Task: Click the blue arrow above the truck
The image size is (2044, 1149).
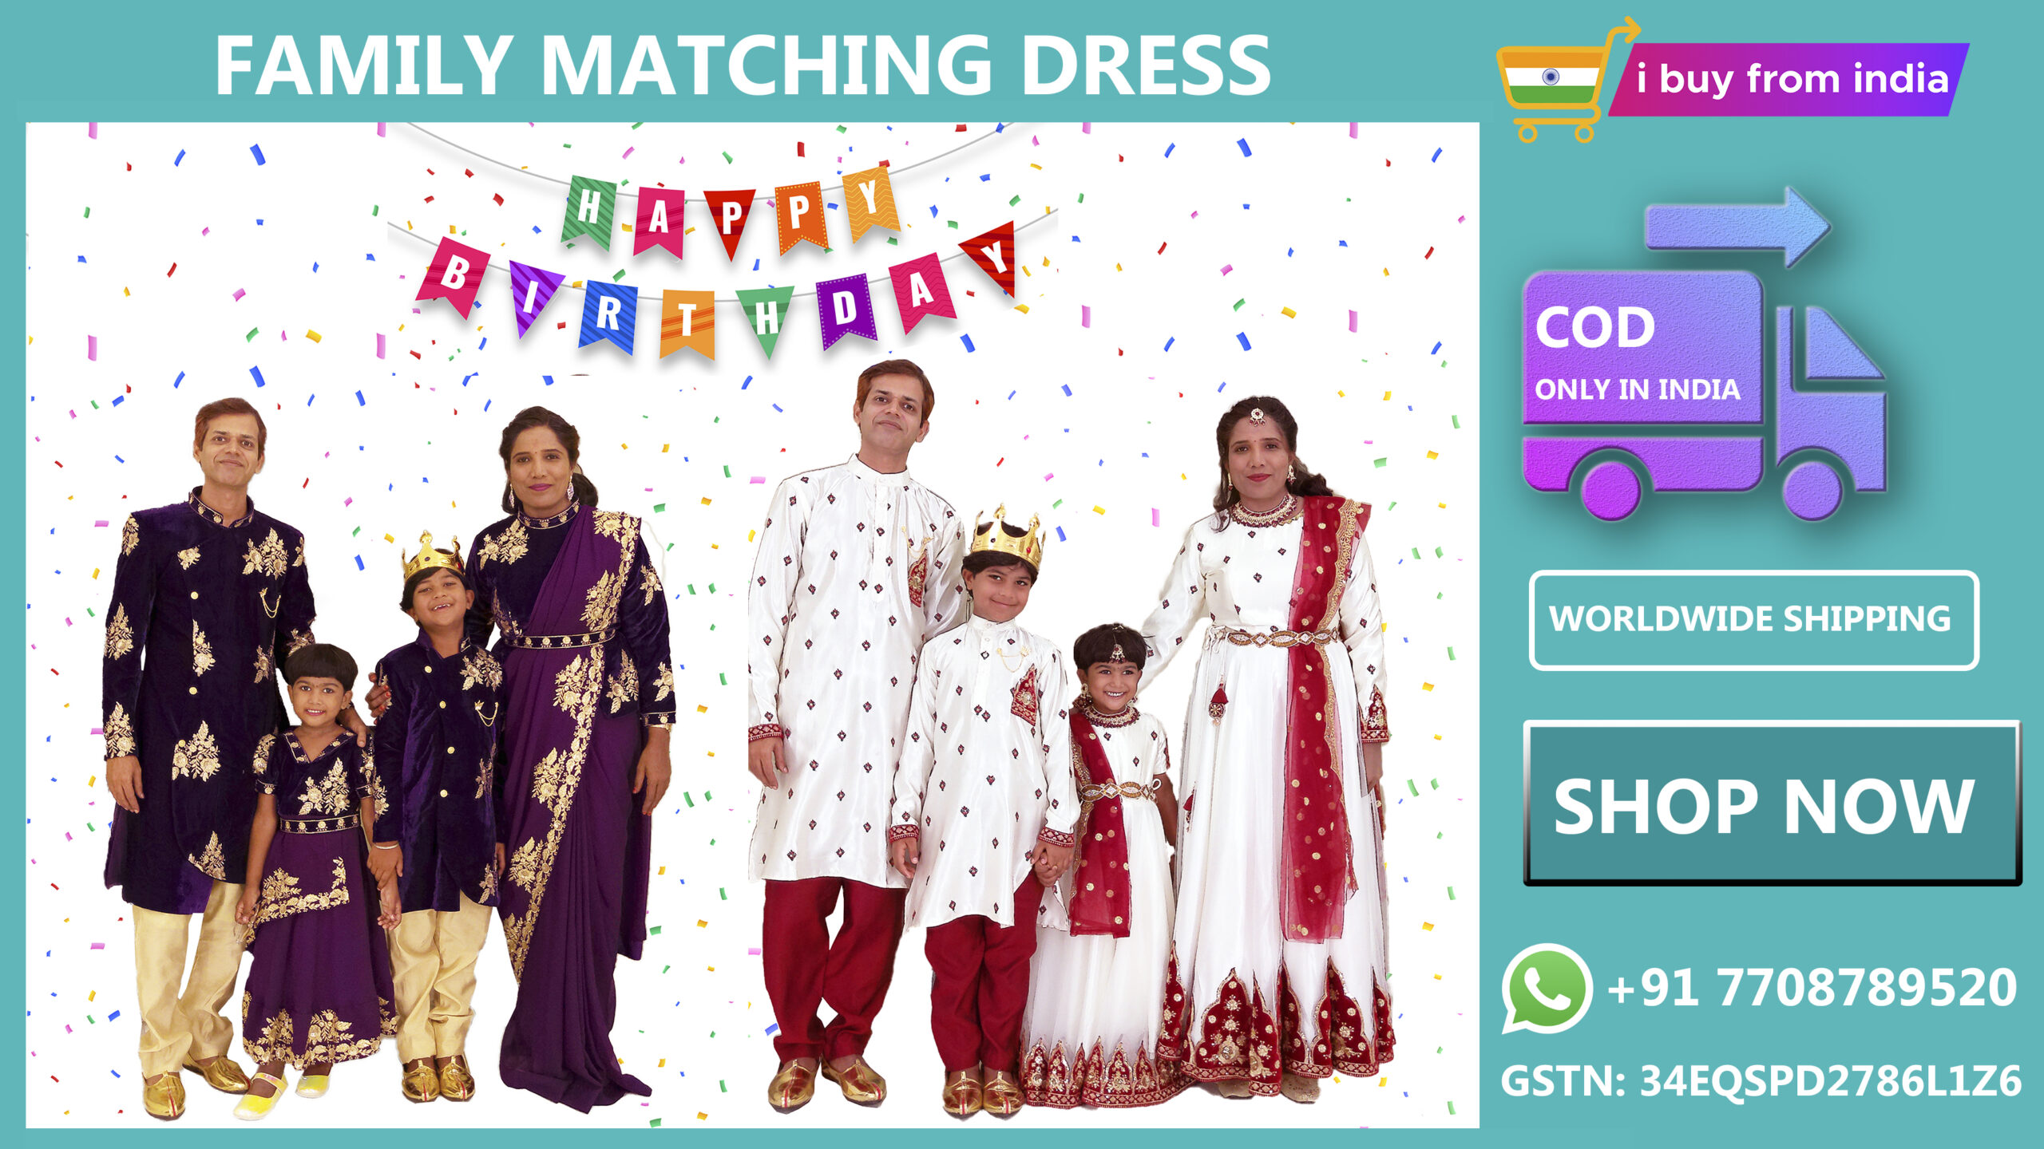Action: coord(1737,227)
